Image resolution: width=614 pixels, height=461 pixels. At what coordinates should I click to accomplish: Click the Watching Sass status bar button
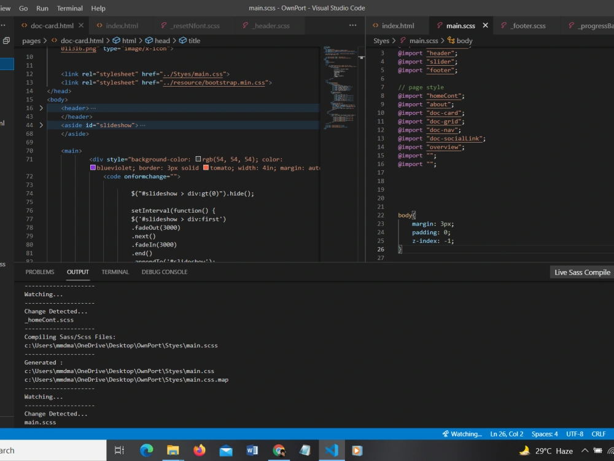pyautogui.click(x=462, y=434)
